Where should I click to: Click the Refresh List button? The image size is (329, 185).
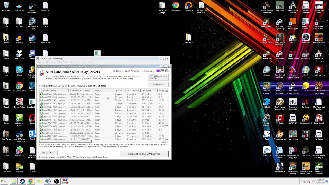(x=158, y=85)
